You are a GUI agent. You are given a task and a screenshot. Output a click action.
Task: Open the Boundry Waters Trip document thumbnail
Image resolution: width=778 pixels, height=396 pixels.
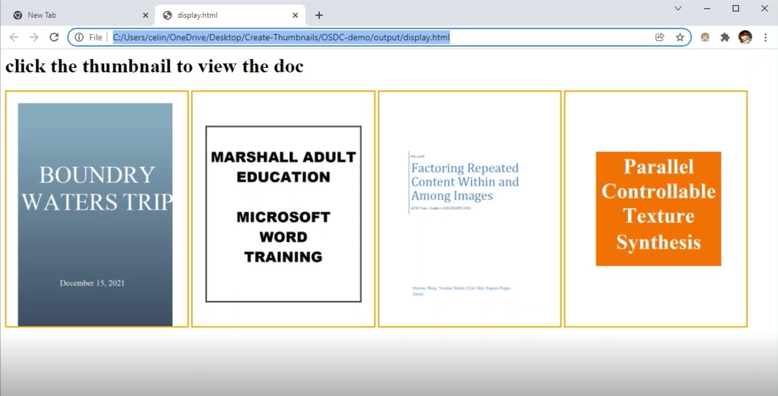[x=95, y=208]
